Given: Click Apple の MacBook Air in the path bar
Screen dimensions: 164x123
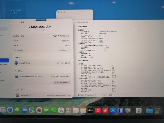Looking at the screenshot, I should [x=88, y=95].
